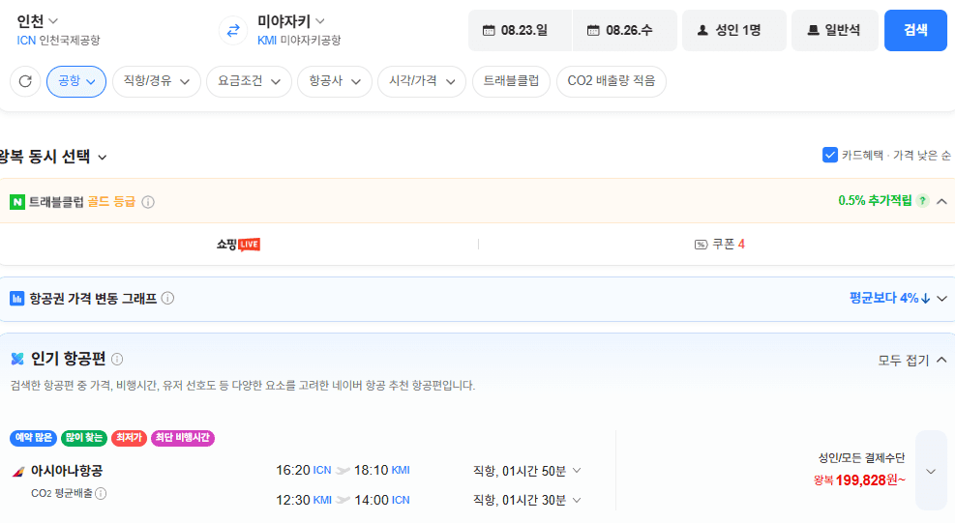This screenshot has width=955, height=523.
Task: Click the CO2 평균배출 info icon
Action: click(101, 493)
